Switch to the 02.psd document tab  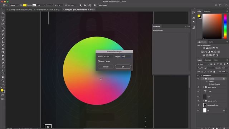[48, 10]
